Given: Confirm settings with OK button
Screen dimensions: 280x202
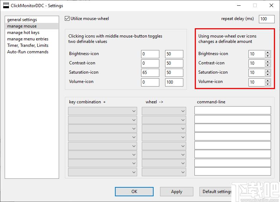Looking at the screenshot, I should pyautogui.click(x=134, y=192).
